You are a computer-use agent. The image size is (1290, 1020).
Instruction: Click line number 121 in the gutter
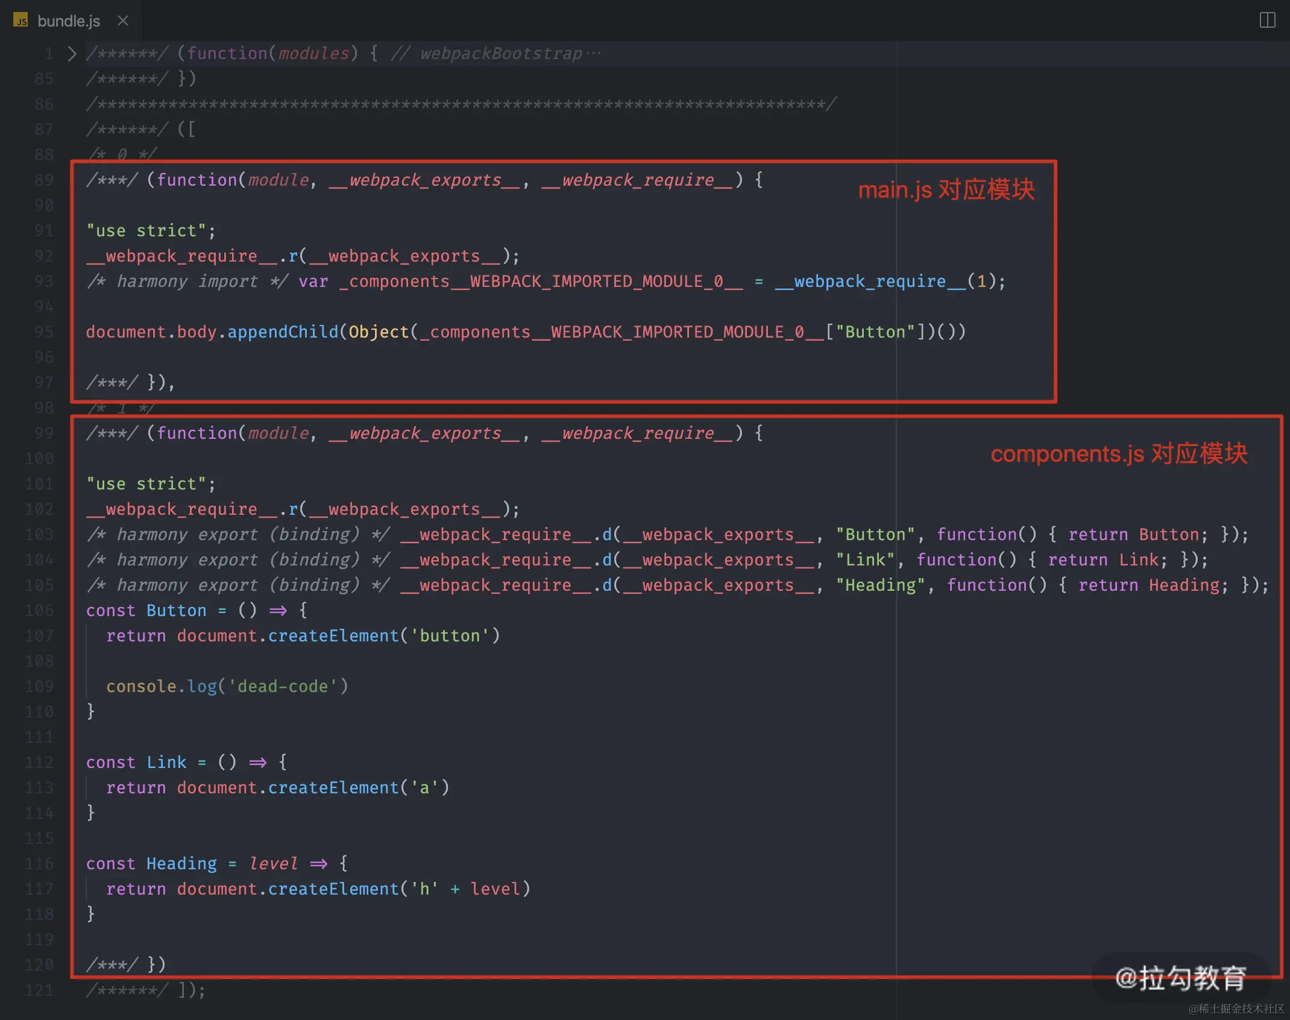(40, 990)
